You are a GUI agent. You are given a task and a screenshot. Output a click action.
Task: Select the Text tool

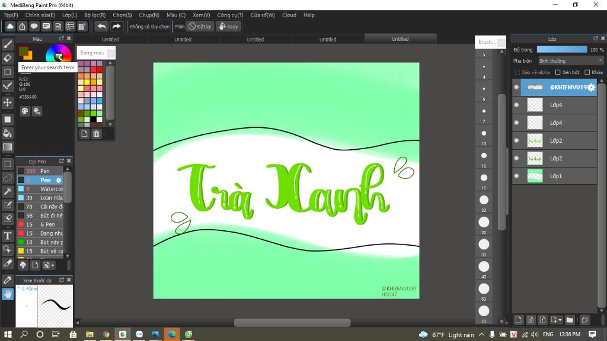click(7, 236)
